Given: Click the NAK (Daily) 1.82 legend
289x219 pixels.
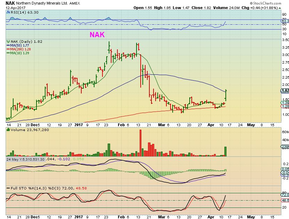Looking at the screenshot, I should (26, 41).
